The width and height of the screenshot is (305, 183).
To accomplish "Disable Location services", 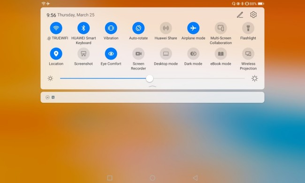I will (56, 53).
